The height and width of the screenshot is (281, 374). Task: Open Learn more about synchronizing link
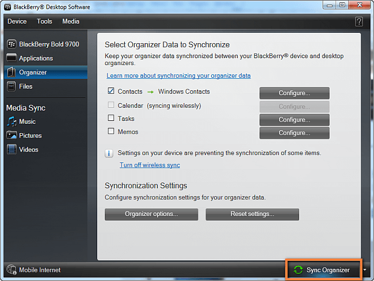pos(178,75)
